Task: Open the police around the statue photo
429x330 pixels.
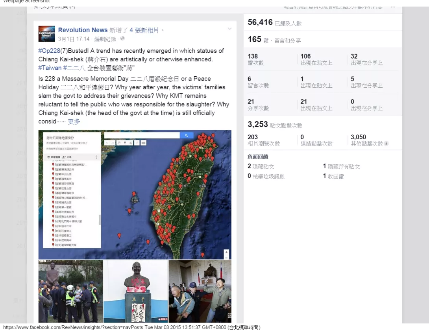Action: [x=70, y=291]
